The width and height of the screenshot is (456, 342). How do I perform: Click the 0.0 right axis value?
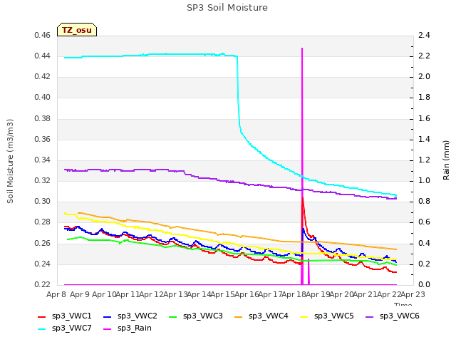point(424,284)
